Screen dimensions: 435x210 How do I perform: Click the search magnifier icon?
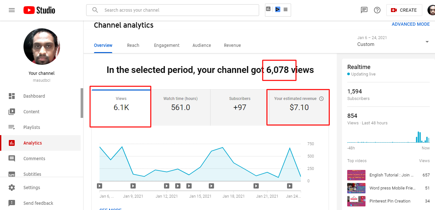coord(95,10)
